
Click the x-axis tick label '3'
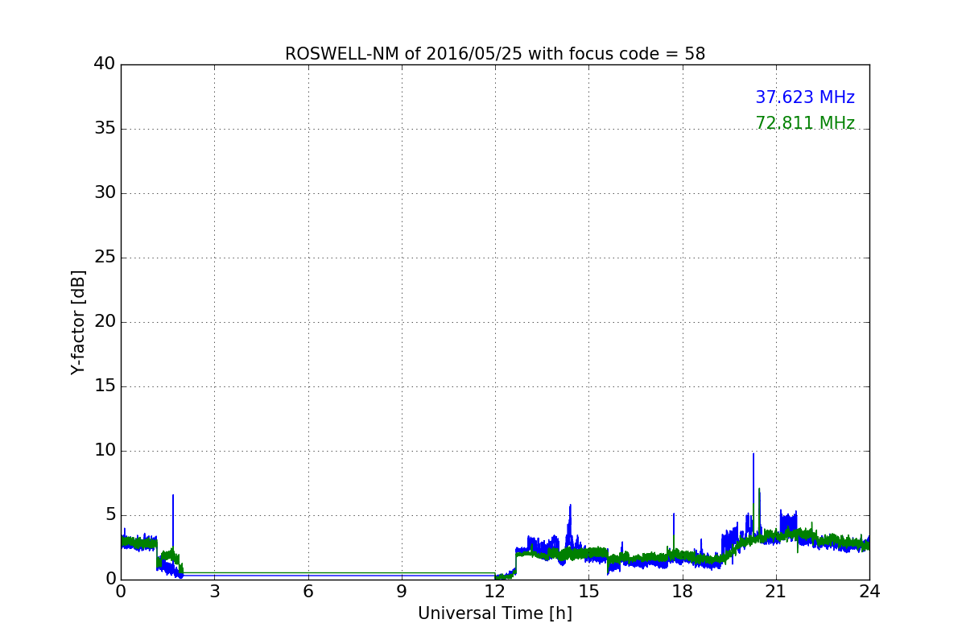pyautogui.click(x=214, y=592)
